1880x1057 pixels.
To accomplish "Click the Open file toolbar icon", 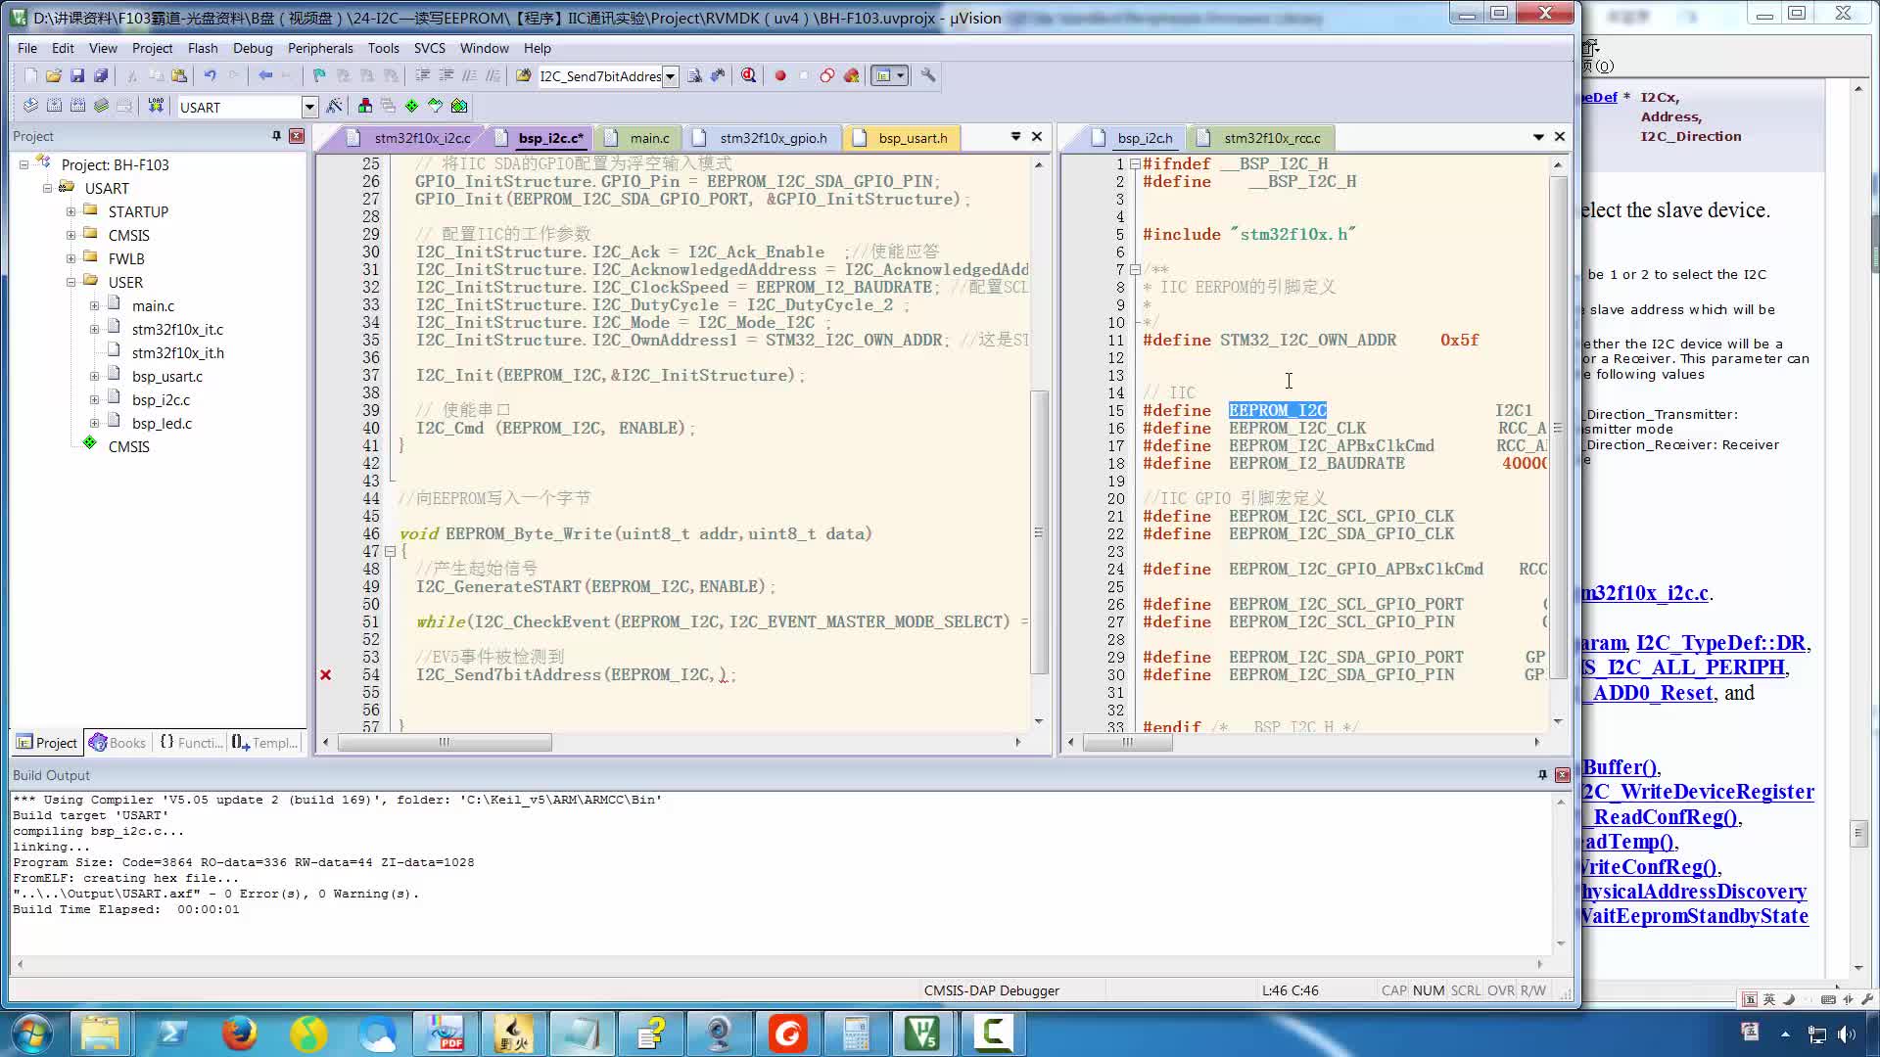I will 54,75.
